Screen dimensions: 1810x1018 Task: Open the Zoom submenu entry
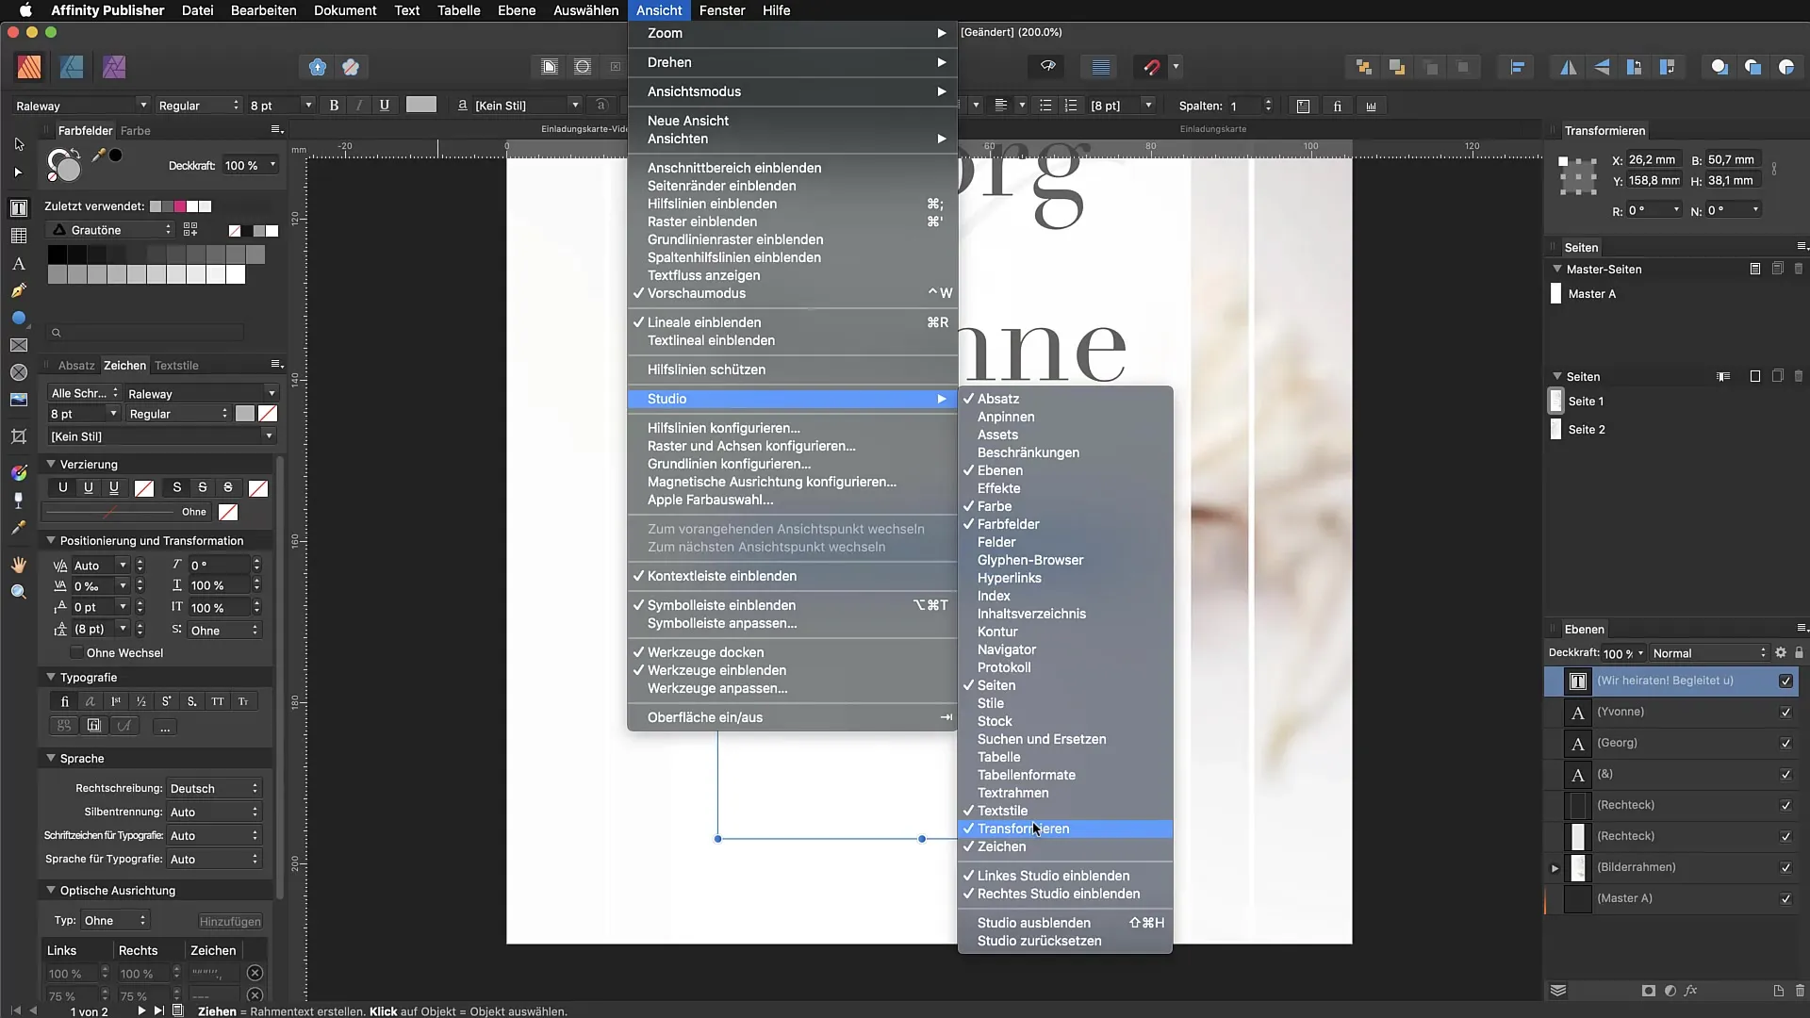(x=793, y=33)
